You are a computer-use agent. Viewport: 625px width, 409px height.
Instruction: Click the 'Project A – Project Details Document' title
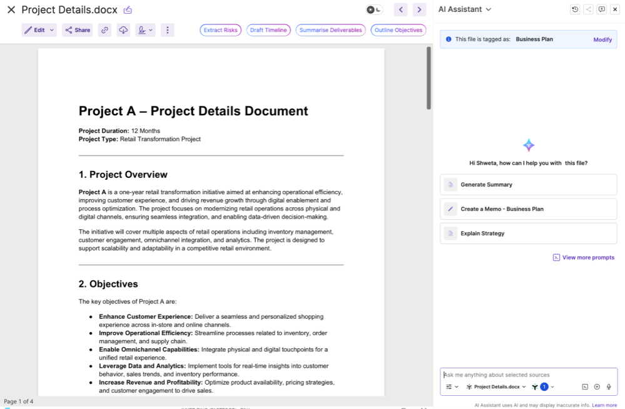point(193,111)
